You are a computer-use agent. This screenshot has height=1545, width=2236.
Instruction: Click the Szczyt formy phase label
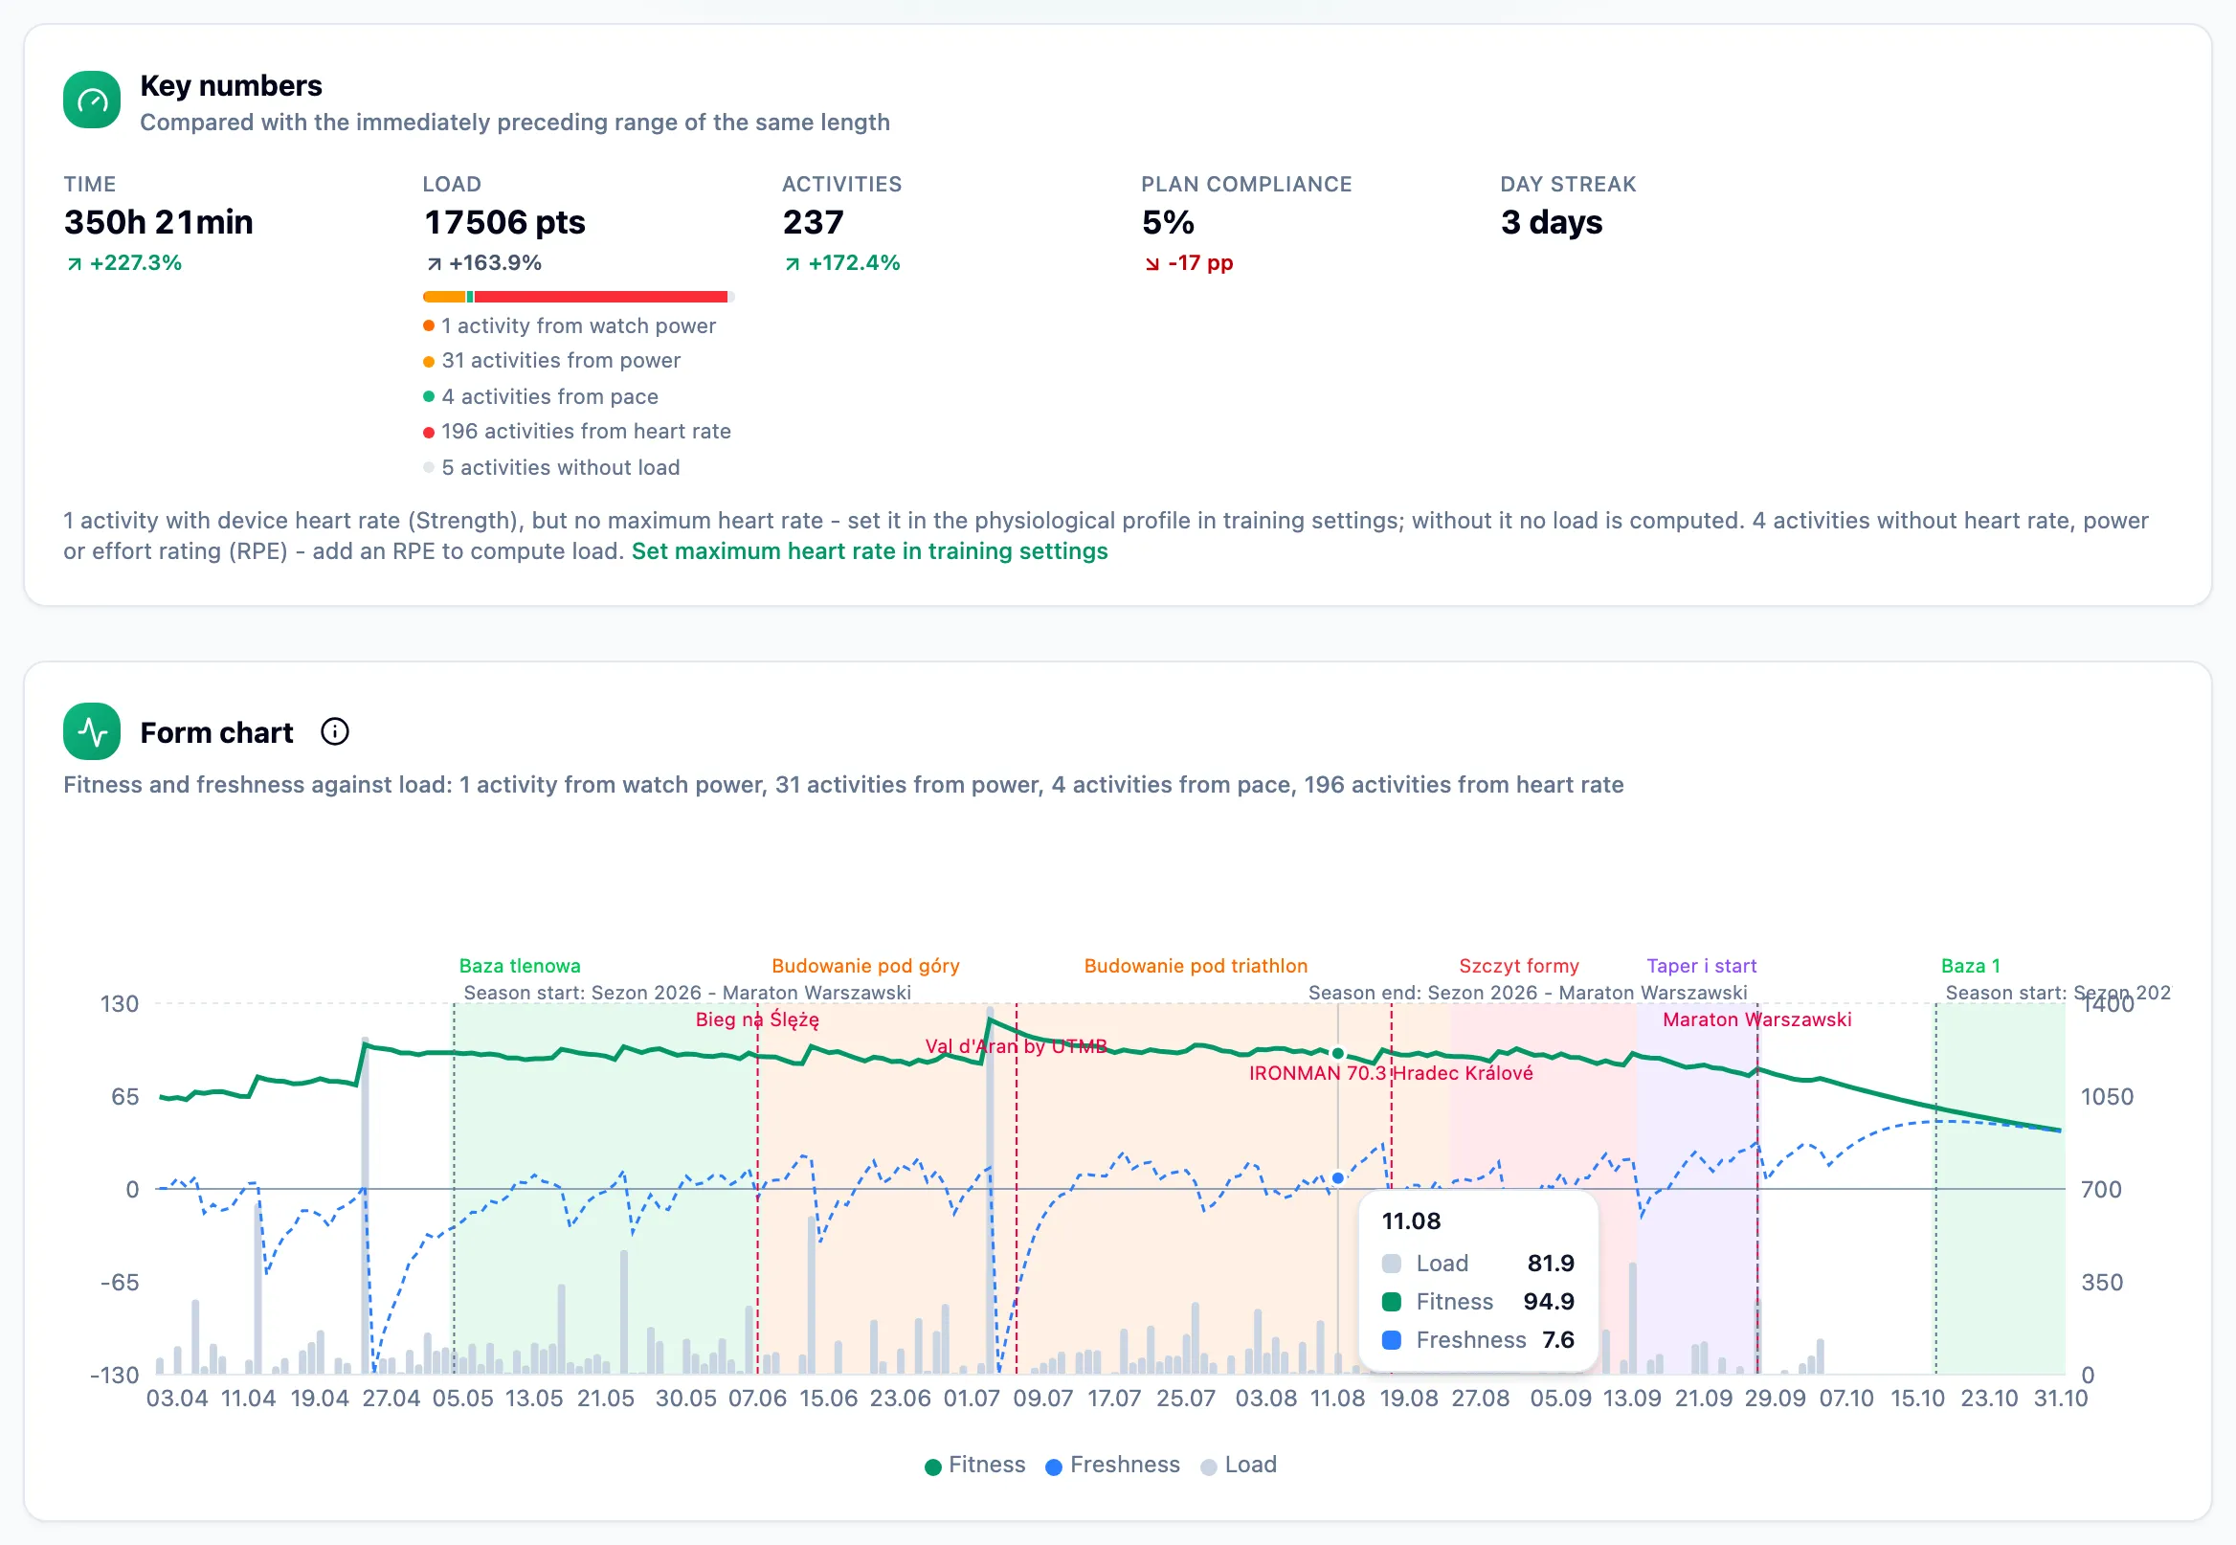[x=1519, y=966]
